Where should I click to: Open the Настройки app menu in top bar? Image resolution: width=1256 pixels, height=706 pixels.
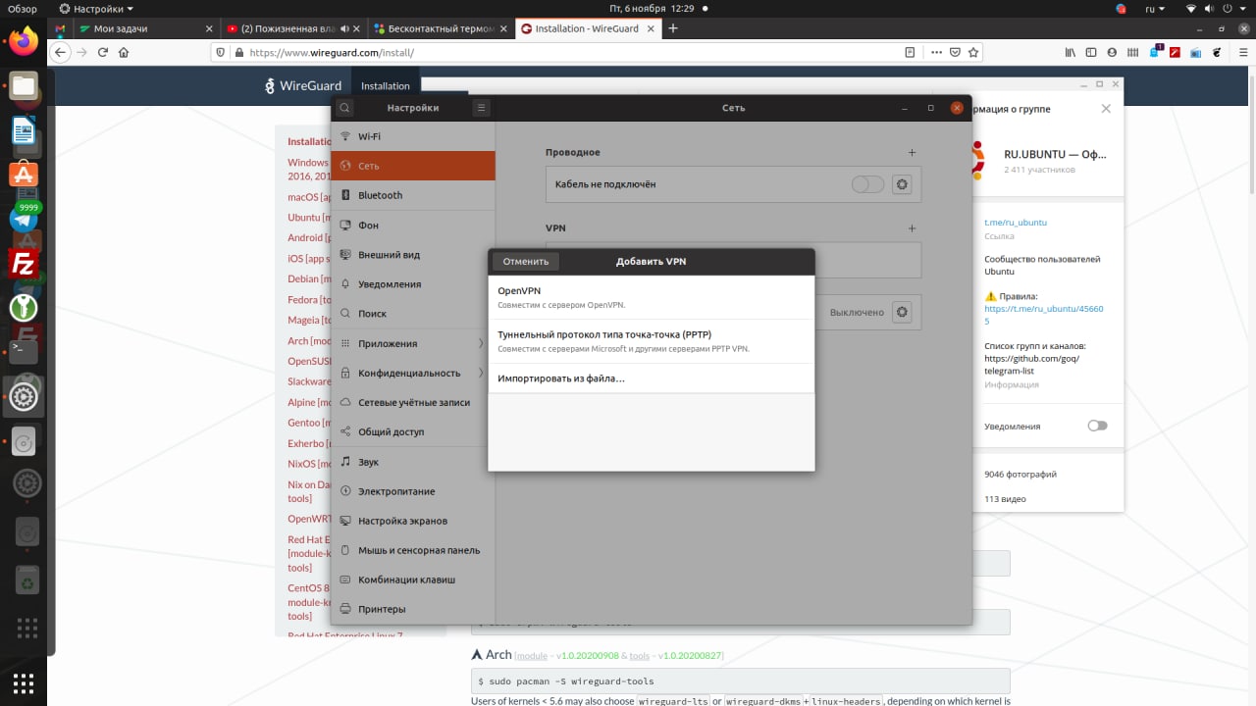(96, 9)
